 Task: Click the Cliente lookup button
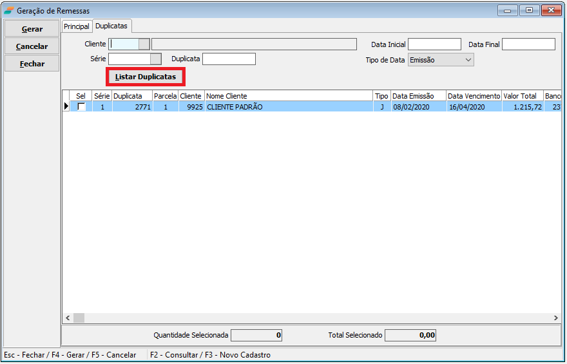(x=144, y=44)
